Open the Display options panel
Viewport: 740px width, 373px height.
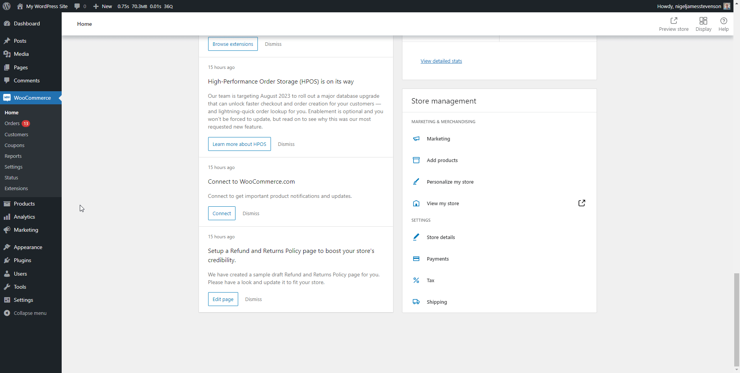[703, 24]
